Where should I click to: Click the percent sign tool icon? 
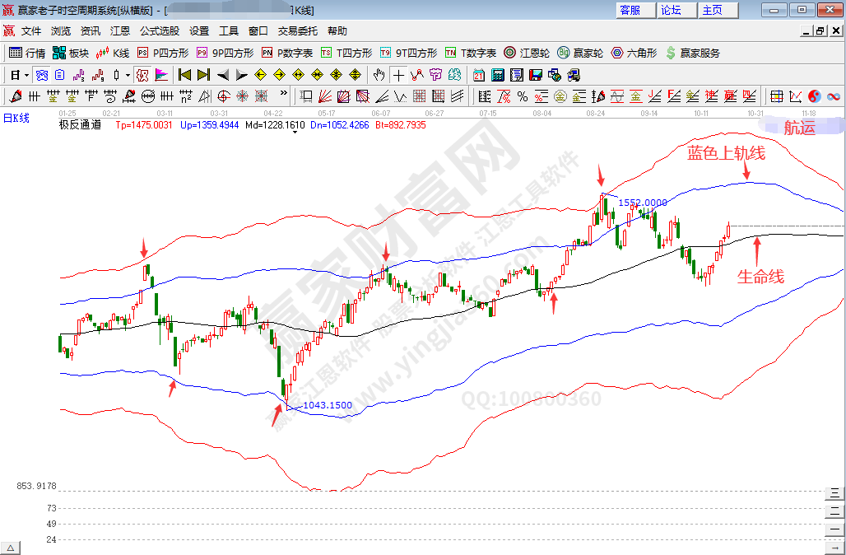point(522,96)
